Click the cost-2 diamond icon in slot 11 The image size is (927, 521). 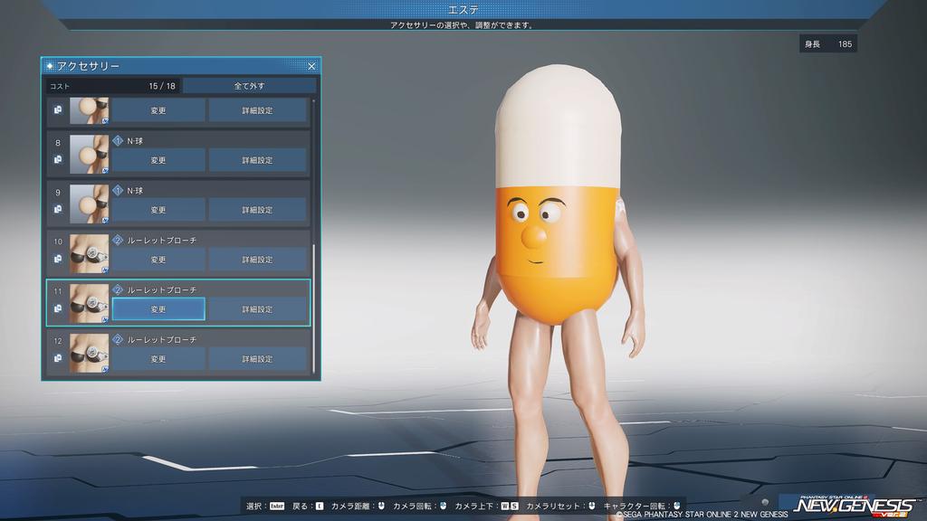pyautogui.click(x=118, y=289)
